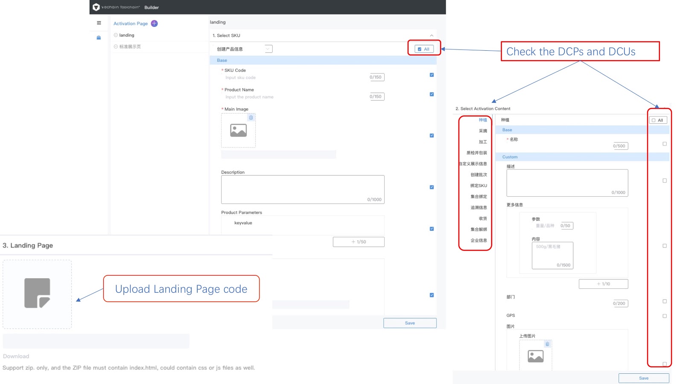683x384 pixels.
Task: Click the Builder header label
Action: (x=152, y=7)
